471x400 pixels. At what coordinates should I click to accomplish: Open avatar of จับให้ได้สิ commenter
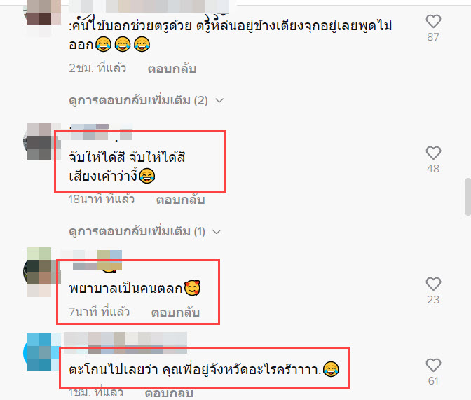42,142
